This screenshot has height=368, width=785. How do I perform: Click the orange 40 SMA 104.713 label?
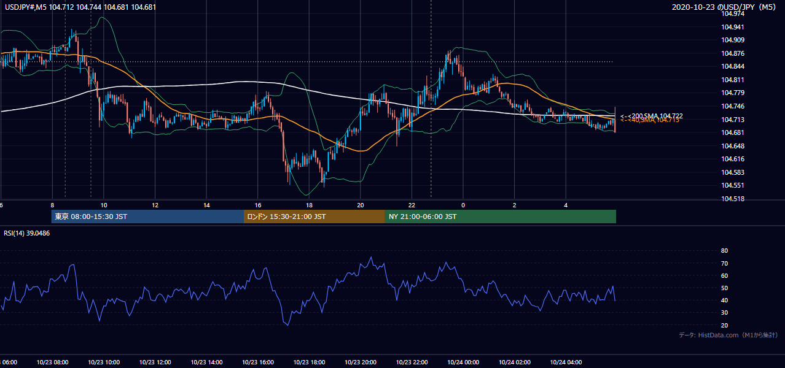[x=649, y=120]
